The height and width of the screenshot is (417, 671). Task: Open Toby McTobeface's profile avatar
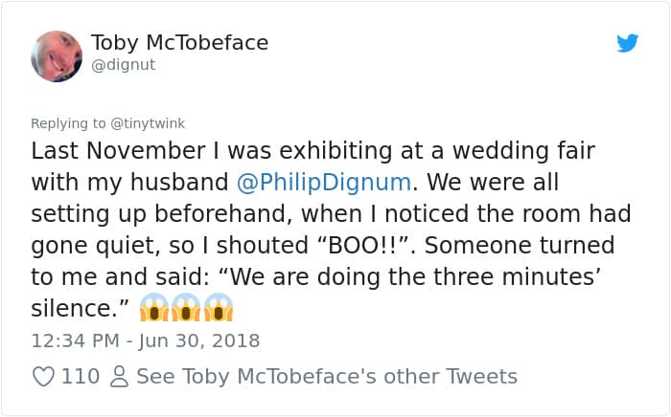coord(57,55)
